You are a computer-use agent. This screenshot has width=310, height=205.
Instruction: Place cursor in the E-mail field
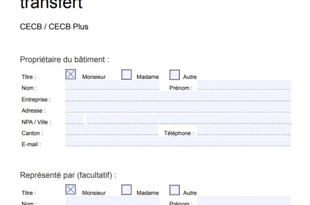[178, 142]
